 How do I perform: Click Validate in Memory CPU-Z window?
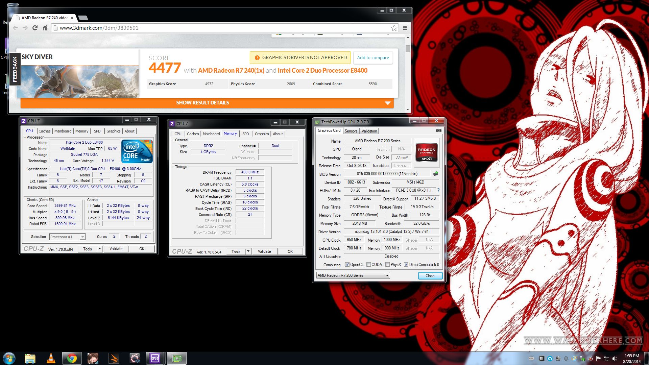click(264, 251)
